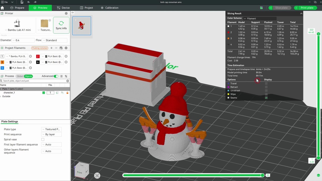Click the horizontal layer progress slider handle
Screen dimensions: 322x181
262,175
